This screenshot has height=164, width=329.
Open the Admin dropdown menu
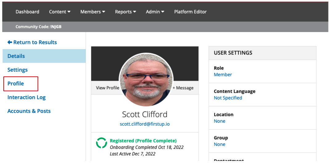click(x=155, y=12)
